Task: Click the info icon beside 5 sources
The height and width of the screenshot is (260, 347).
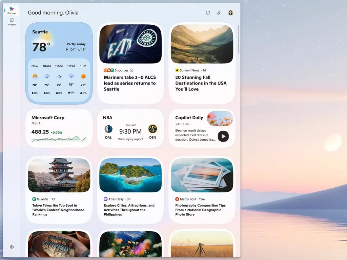Action: click(132, 70)
